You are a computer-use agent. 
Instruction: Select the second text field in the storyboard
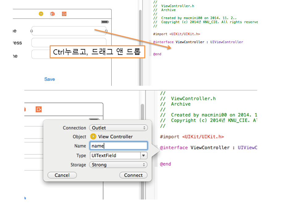tap(69, 43)
